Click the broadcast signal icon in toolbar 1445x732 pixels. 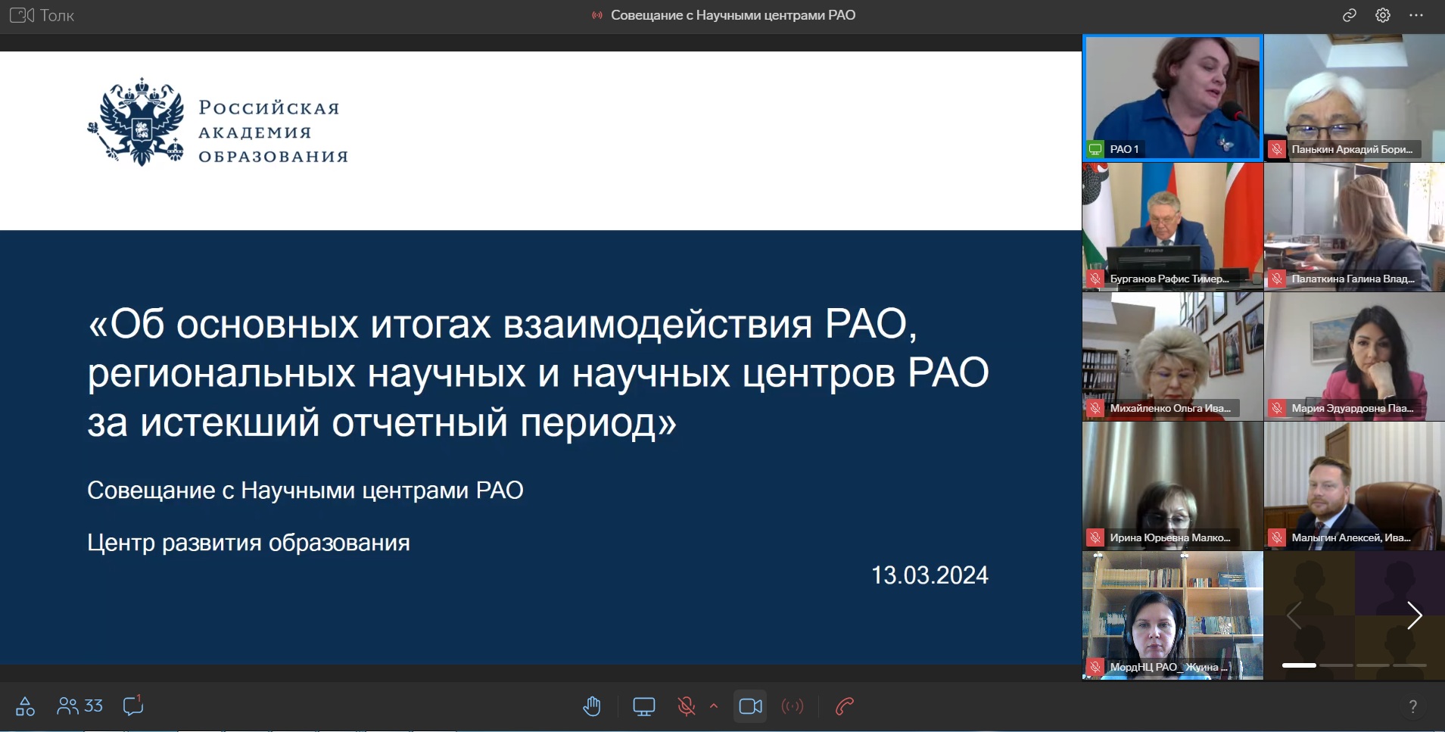pos(793,706)
